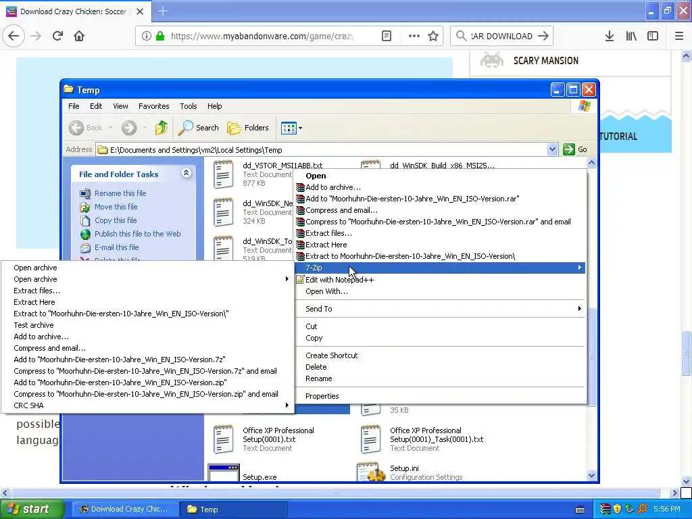Go back in Firefox browser

coord(14,36)
